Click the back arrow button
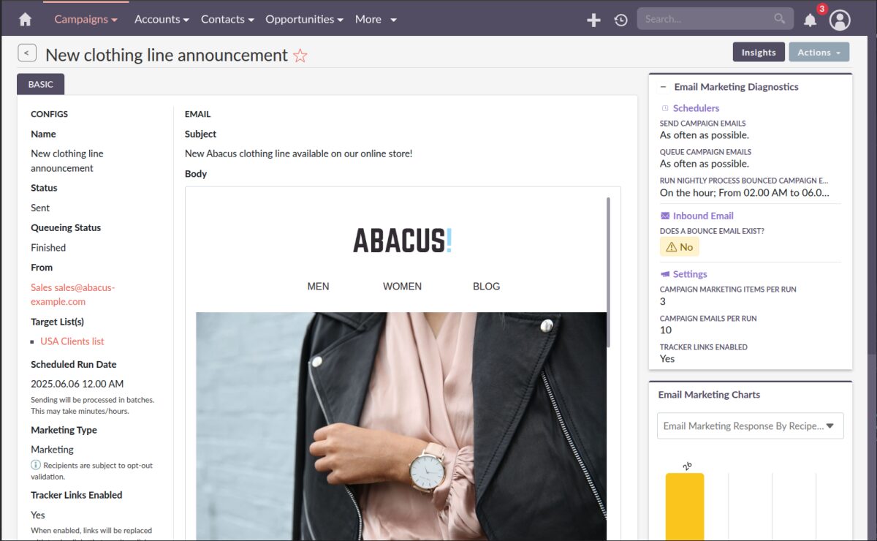 [x=27, y=53]
